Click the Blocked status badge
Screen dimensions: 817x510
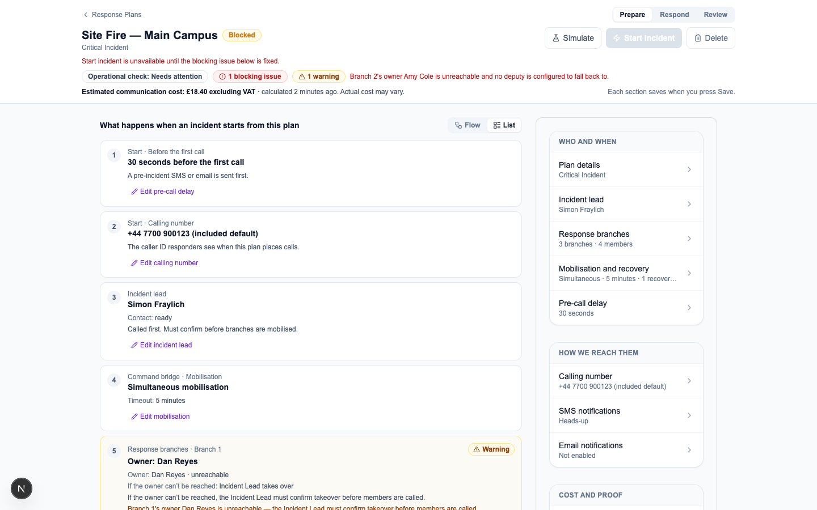242,35
